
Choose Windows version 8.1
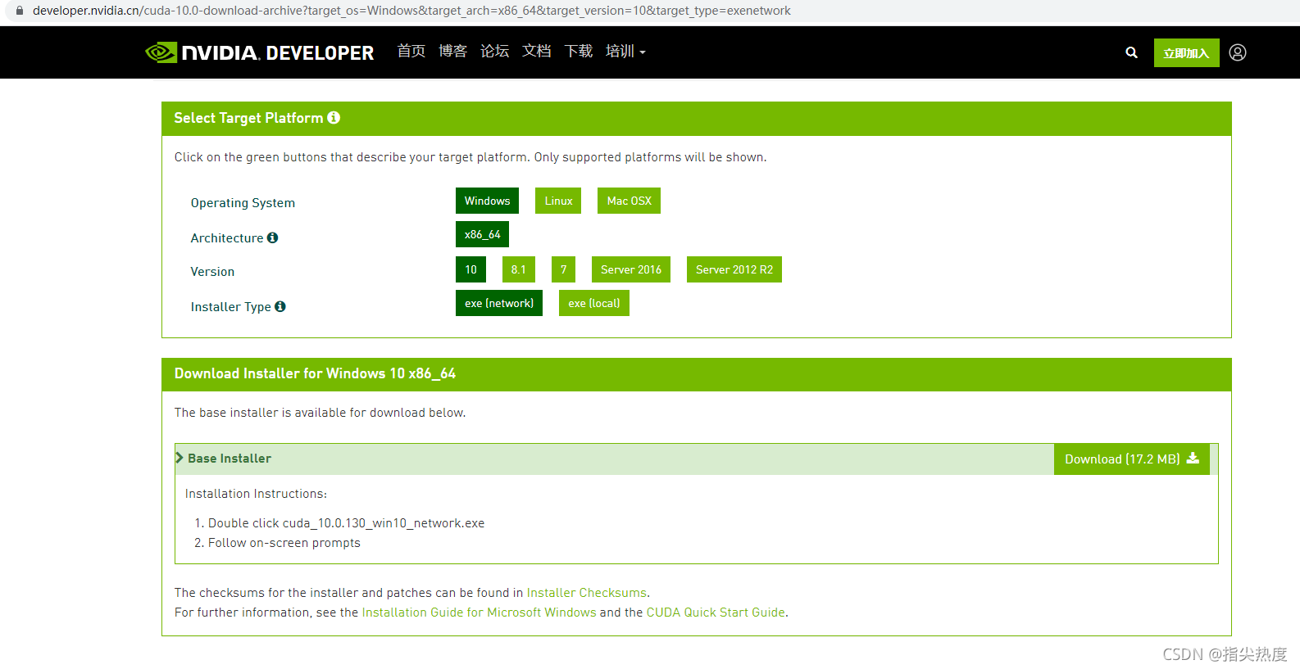(x=519, y=269)
